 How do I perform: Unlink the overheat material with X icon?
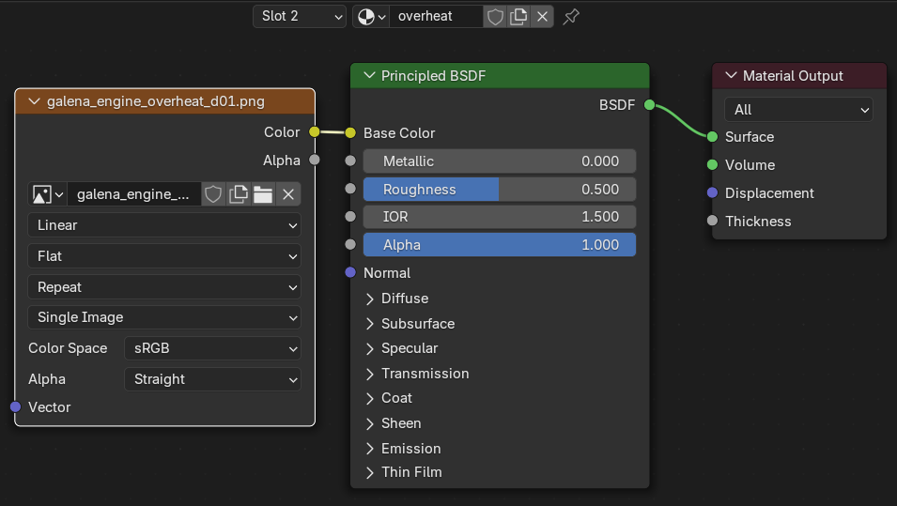[x=542, y=16]
